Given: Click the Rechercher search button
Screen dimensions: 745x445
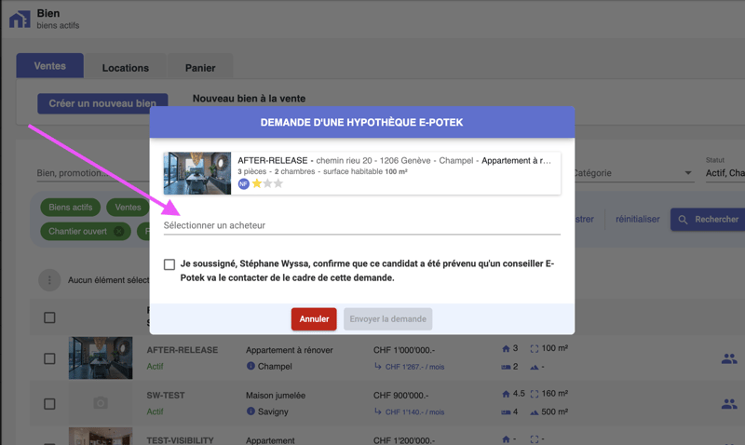Looking at the screenshot, I should pos(708,220).
